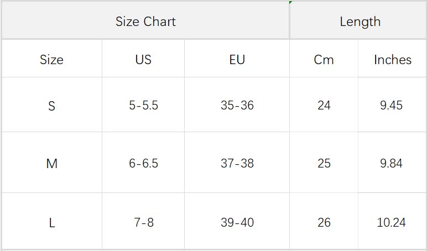The image size is (427, 251).
Task: Select the US column heading
Action: [143, 60]
